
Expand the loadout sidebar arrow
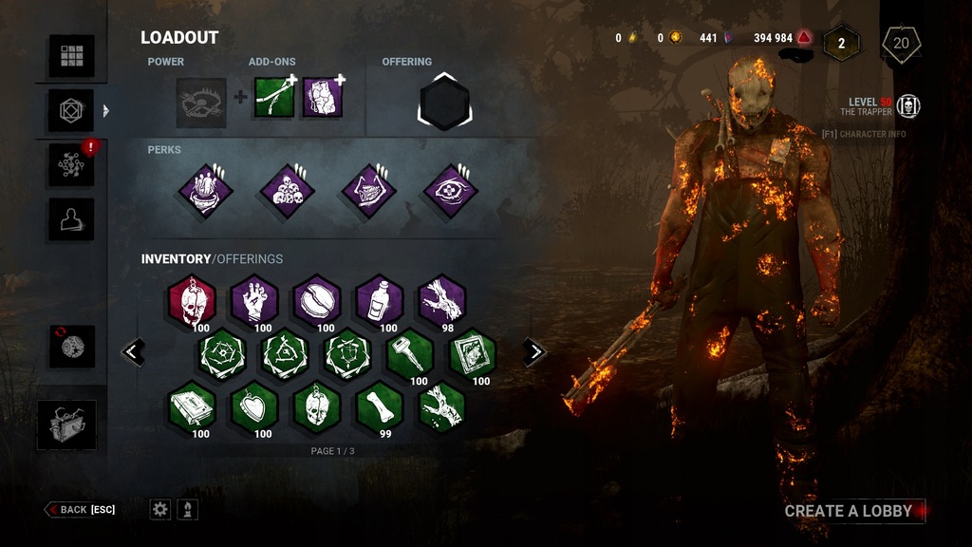pyautogui.click(x=105, y=111)
